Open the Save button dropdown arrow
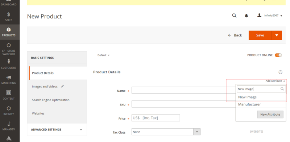 click(x=277, y=35)
